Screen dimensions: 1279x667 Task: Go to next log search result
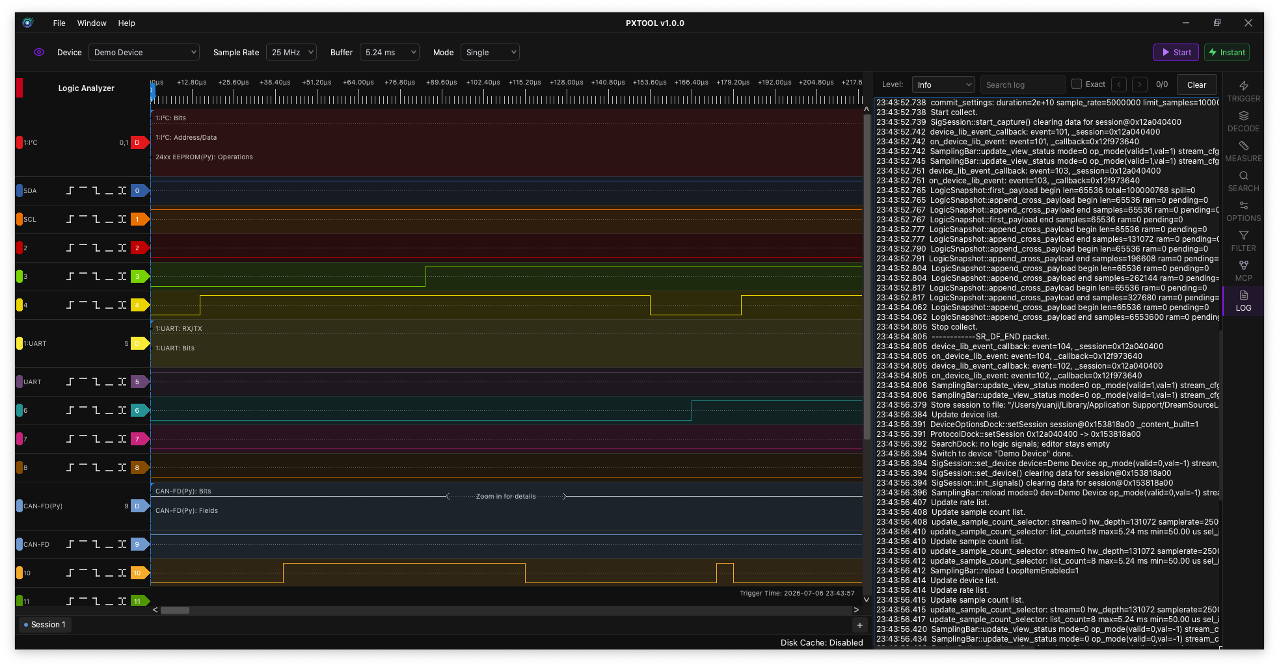tap(1140, 85)
